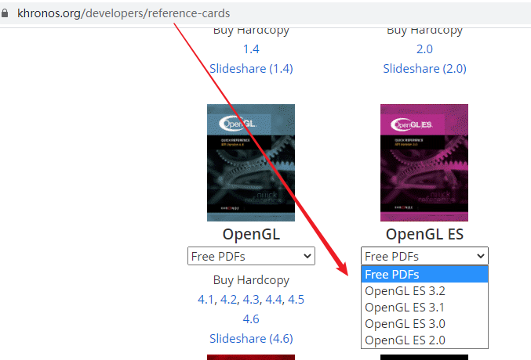
Task: Open the Slideshare (4.6) link
Action: [251, 339]
